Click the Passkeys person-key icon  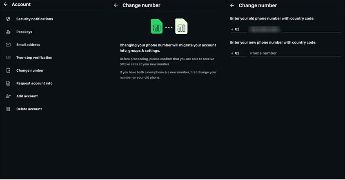8,32
